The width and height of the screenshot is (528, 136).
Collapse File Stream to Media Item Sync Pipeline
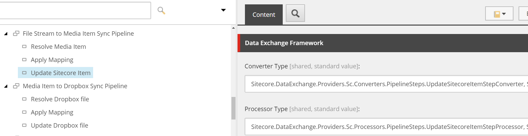(x=6, y=34)
